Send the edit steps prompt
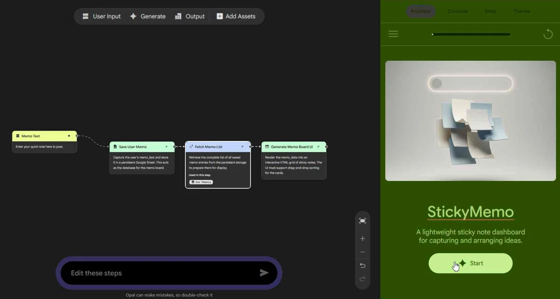The image size is (560, 299). 264,273
